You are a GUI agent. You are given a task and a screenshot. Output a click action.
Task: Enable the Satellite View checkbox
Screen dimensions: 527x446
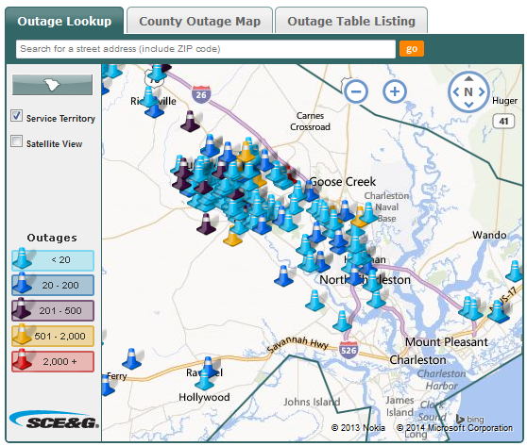click(x=16, y=140)
